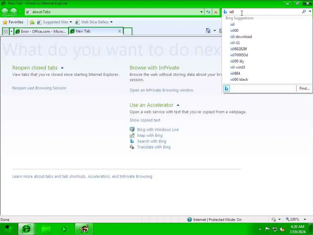The height and width of the screenshot is (235, 313).
Task: Click the about:Tabs address bar
Action: (x=114, y=12)
